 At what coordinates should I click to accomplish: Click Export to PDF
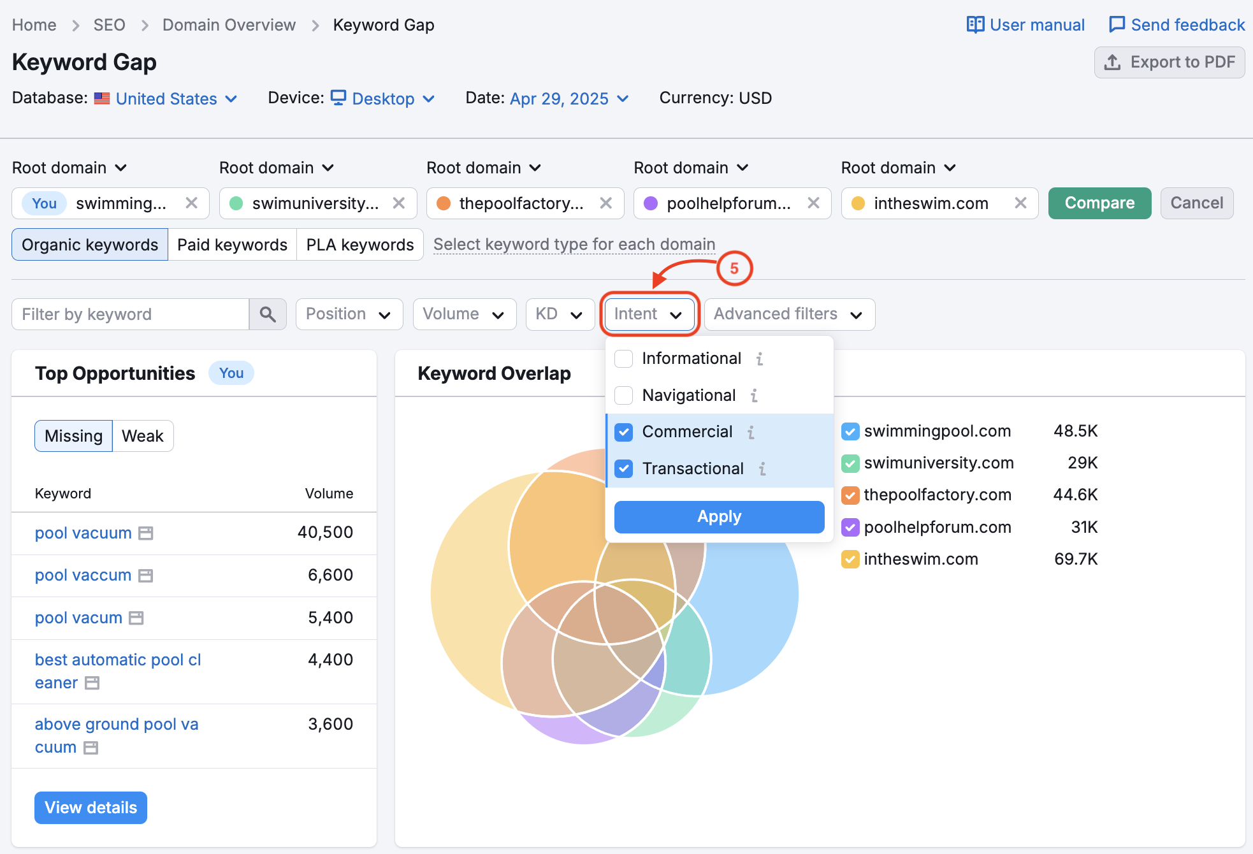(x=1170, y=62)
